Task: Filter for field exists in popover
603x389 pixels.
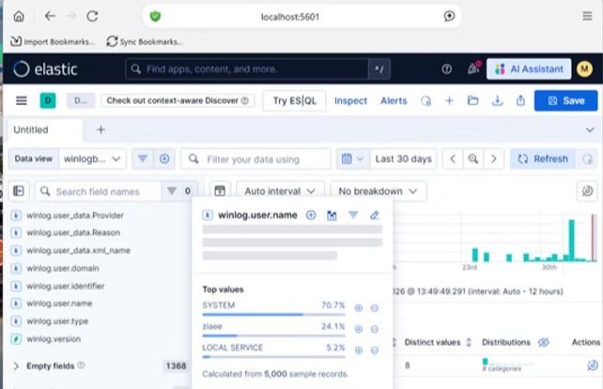Action: 353,216
